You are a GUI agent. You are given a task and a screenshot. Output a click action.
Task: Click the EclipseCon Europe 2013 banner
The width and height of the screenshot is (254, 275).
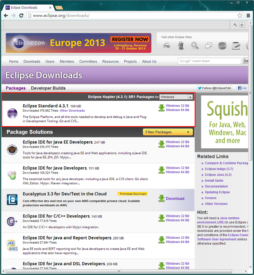tap(79, 43)
